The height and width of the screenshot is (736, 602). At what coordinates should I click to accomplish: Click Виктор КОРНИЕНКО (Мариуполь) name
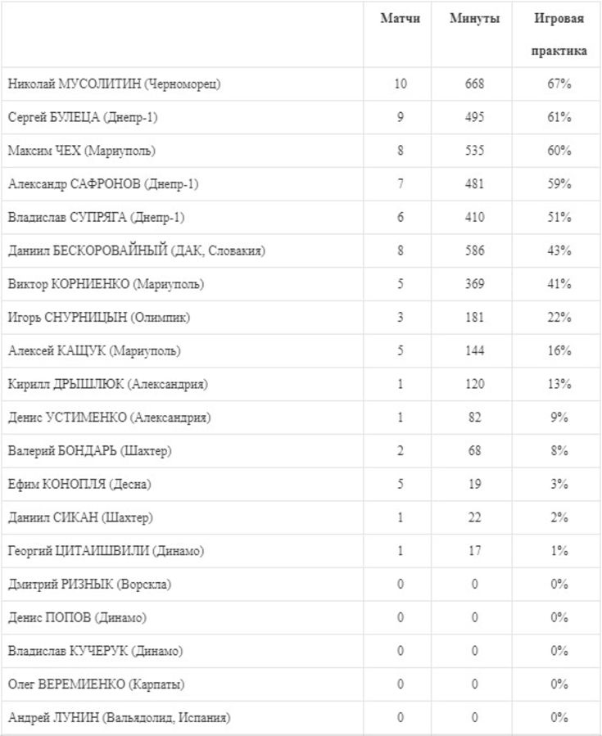pyautogui.click(x=106, y=285)
